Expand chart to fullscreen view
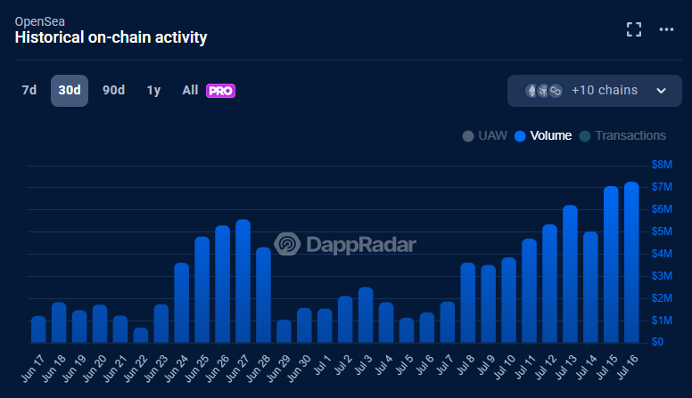Screen dimensions: 692x398 (634, 29)
